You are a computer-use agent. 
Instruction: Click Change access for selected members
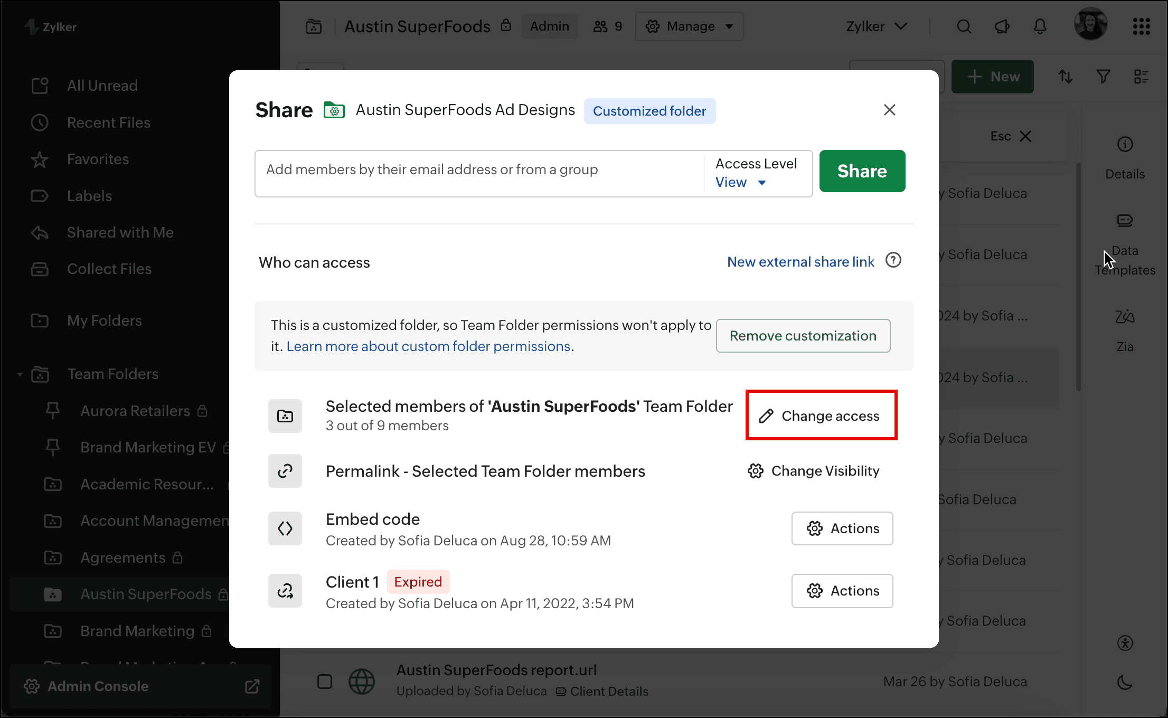click(x=821, y=416)
